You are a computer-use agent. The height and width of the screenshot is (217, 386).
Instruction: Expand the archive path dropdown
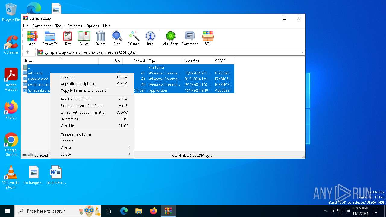tap(302, 52)
